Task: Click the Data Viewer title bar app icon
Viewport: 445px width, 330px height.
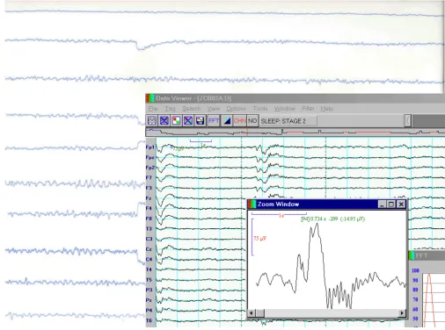Action: coord(150,98)
